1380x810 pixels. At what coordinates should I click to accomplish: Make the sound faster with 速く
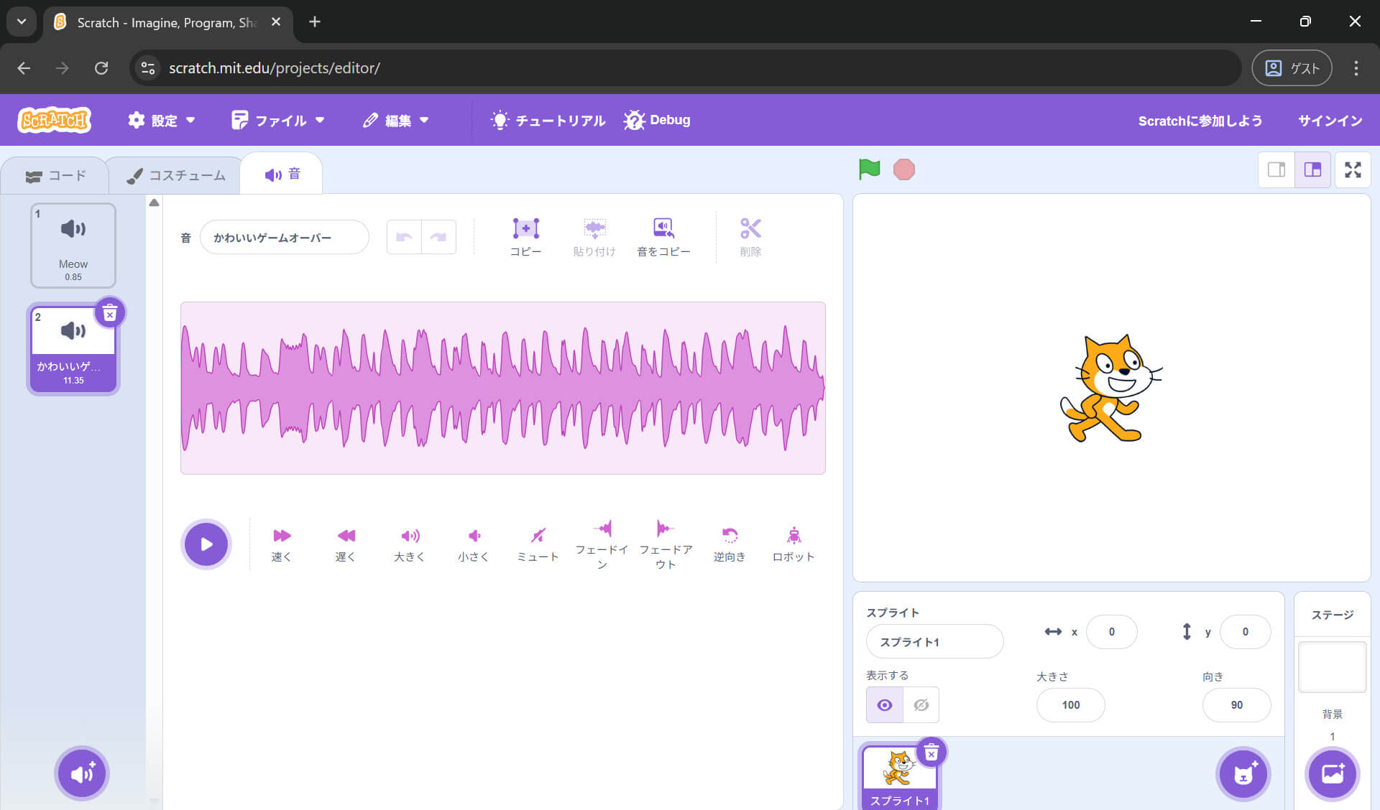click(x=282, y=542)
